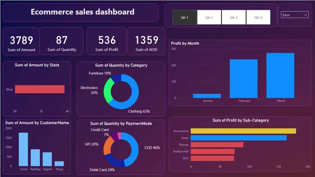Select the red Bihar bar in Amount by State
315x177 pixels.
[x=40, y=89]
